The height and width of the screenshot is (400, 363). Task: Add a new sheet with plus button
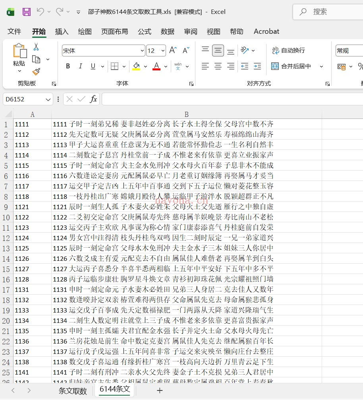point(160,390)
